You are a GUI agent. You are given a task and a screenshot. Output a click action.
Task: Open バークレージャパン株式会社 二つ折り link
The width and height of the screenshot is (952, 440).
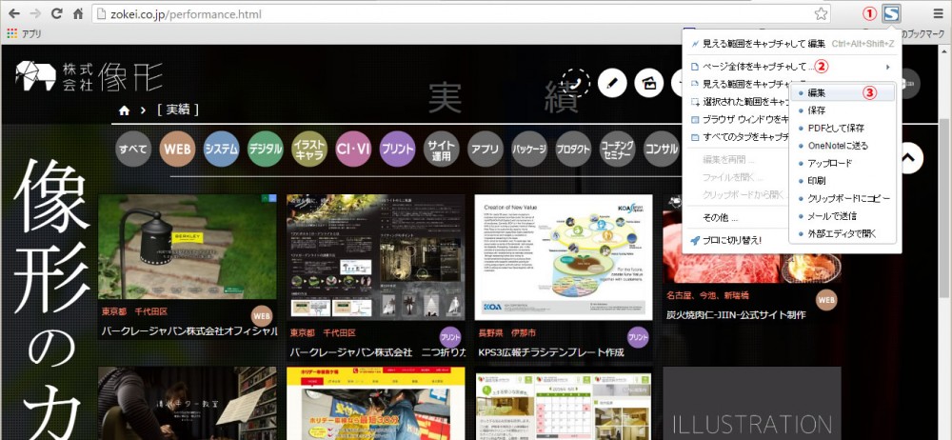coord(378,351)
